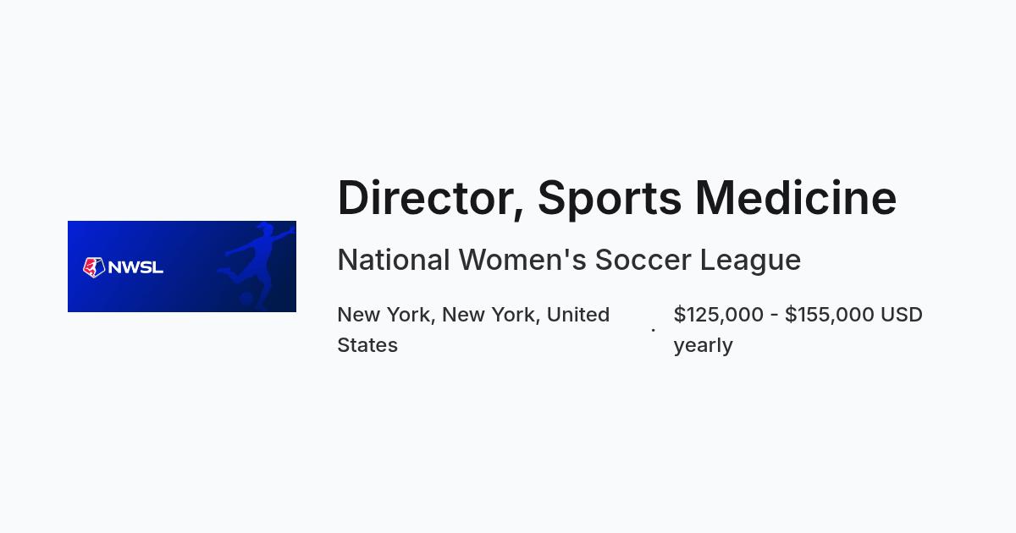Click the USD currency label
The height and width of the screenshot is (533, 1016).
[x=902, y=315]
